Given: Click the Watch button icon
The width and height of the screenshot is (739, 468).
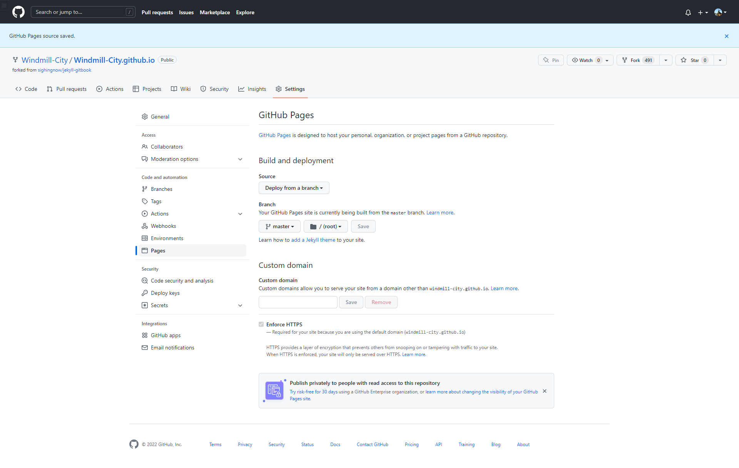Looking at the screenshot, I should click(x=575, y=60).
